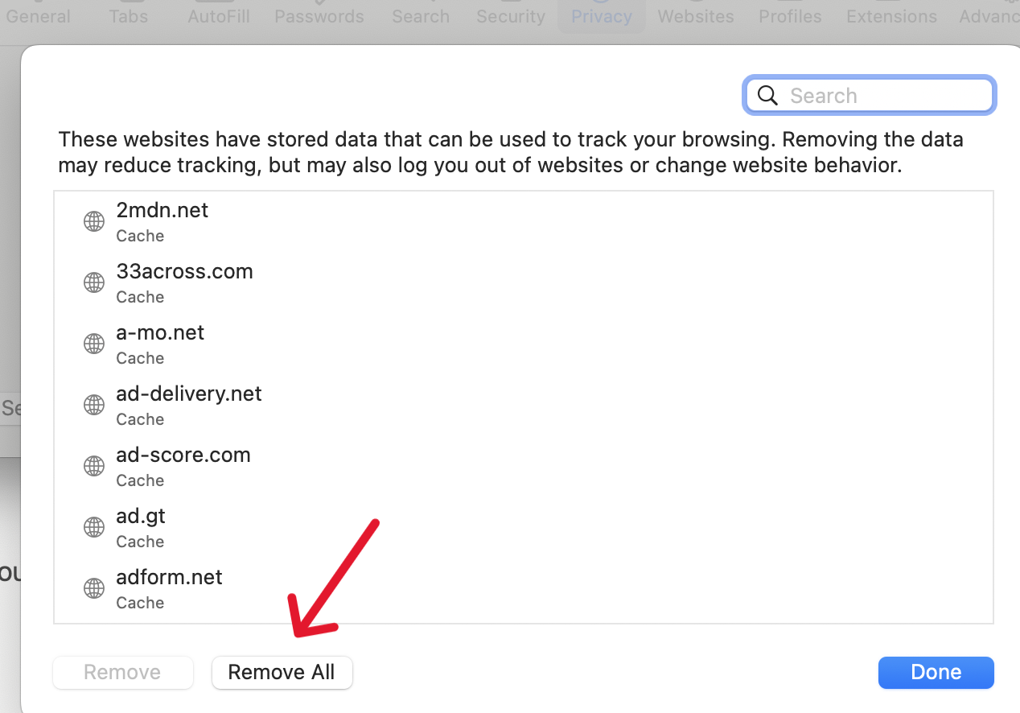Click the globe icon for a-mo.net

click(94, 344)
